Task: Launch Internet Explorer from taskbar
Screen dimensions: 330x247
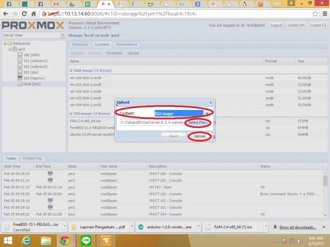Action: tap(26, 240)
